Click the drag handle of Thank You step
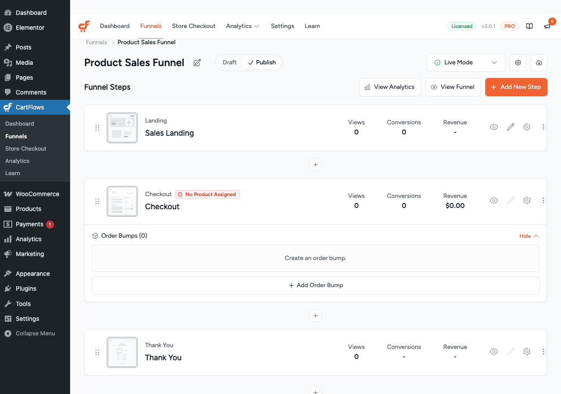This screenshot has width=561, height=394. [97, 352]
